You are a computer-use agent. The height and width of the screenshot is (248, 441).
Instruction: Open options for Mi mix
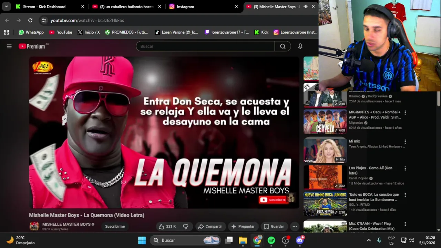(x=405, y=142)
